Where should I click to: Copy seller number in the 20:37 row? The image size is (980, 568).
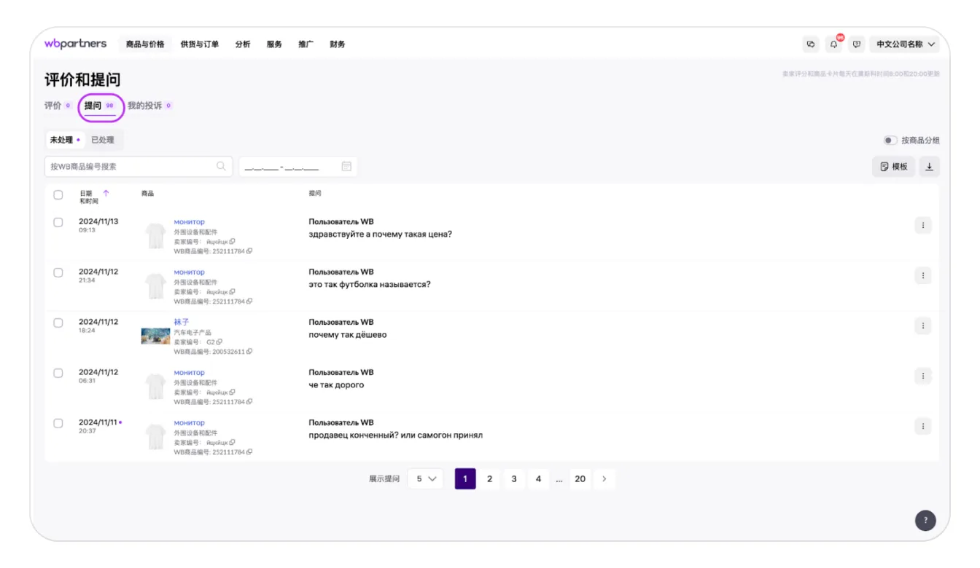click(232, 442)
